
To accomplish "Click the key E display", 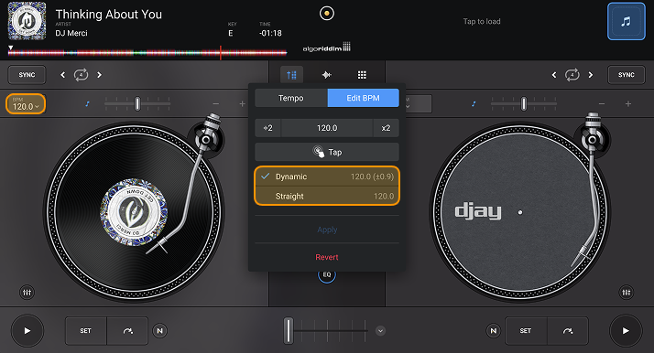I will 230,33.
